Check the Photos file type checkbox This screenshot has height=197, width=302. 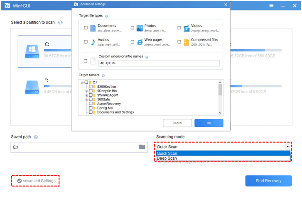133,28
